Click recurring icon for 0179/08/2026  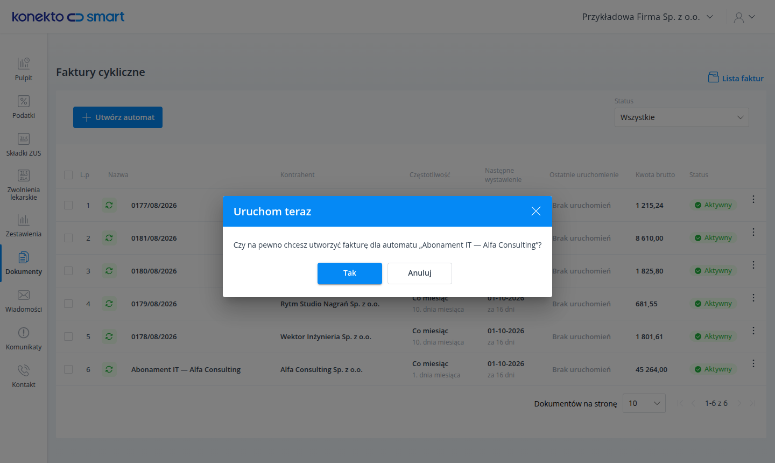coord(109,304)
